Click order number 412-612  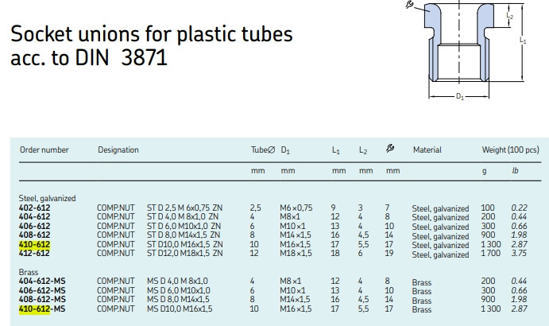[34, 253]
